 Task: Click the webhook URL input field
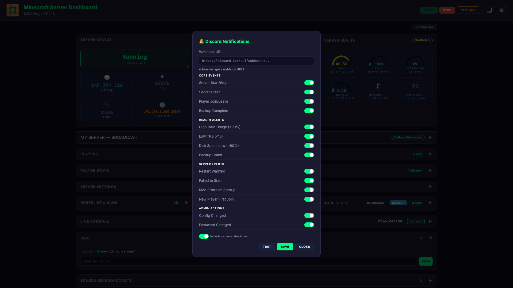256,61
